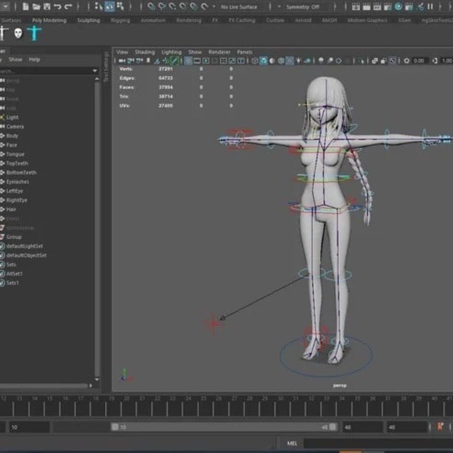This screenshot has width=453, height=453.
Task: Open the Sculpting shelf tab
Action: point(89,20)
